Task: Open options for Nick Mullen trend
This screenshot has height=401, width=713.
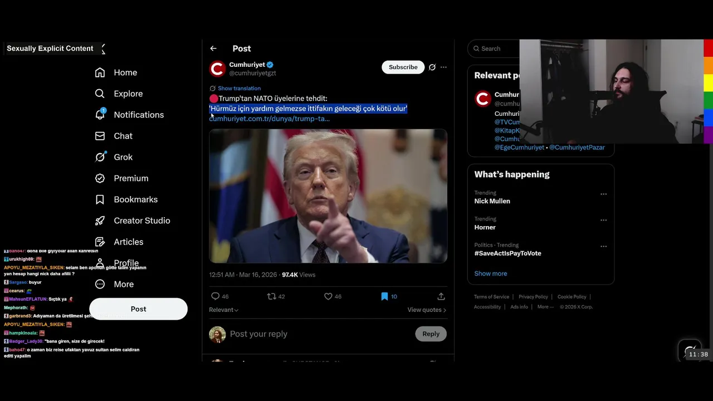Action: (x=603, y=194)
